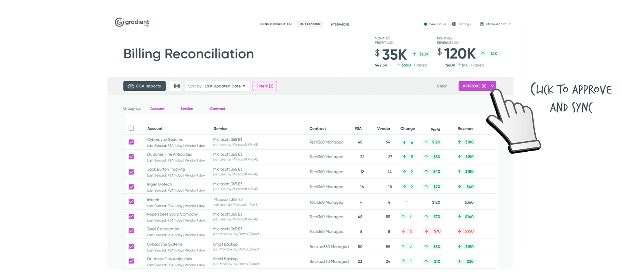Group by Service
621x272 pixels.
pos(187,109)
